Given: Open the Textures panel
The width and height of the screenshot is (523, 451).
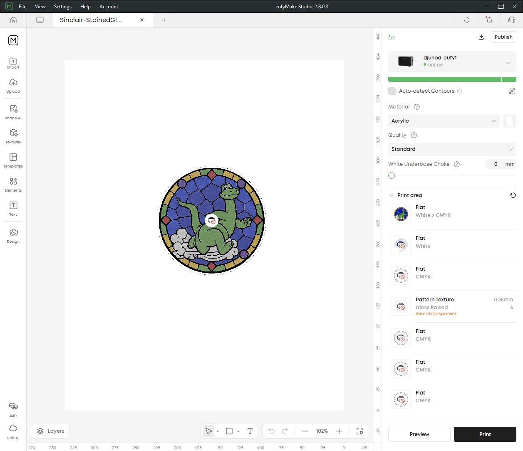Looking at the screenshot, I should point(13,136).
